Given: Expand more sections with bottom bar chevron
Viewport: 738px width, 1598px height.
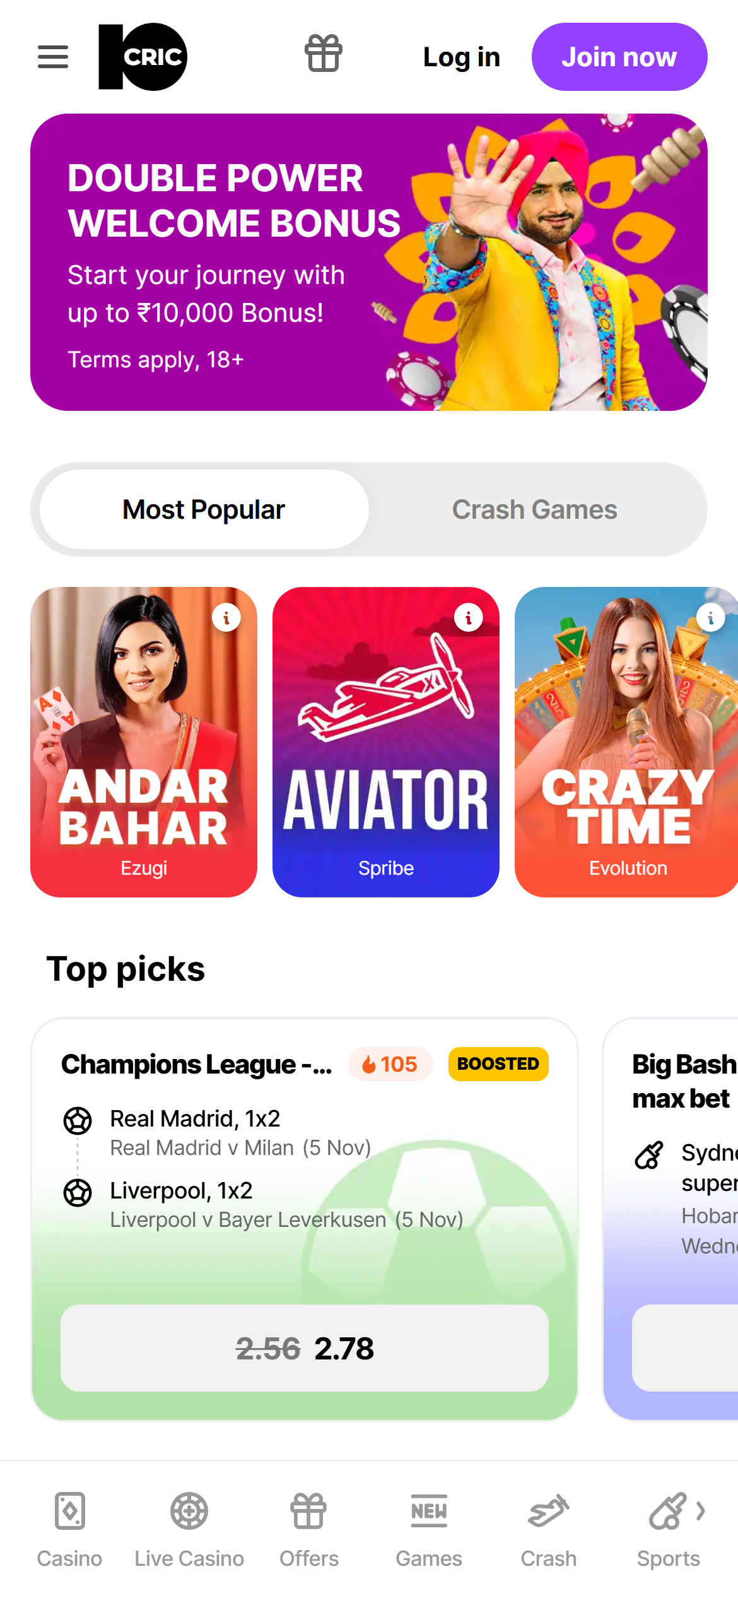Looking at the screenshot, I should point(700,1511).
